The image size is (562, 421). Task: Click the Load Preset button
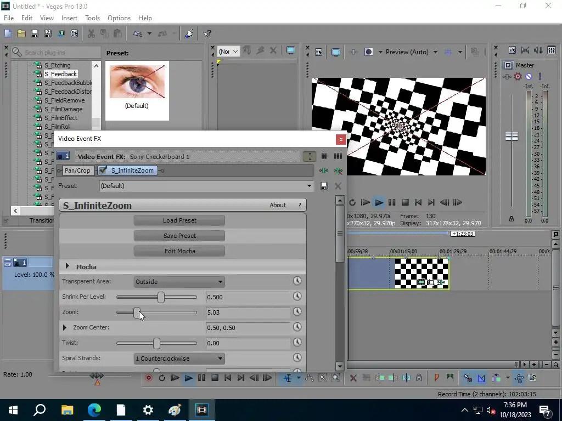tap(179, 220)
